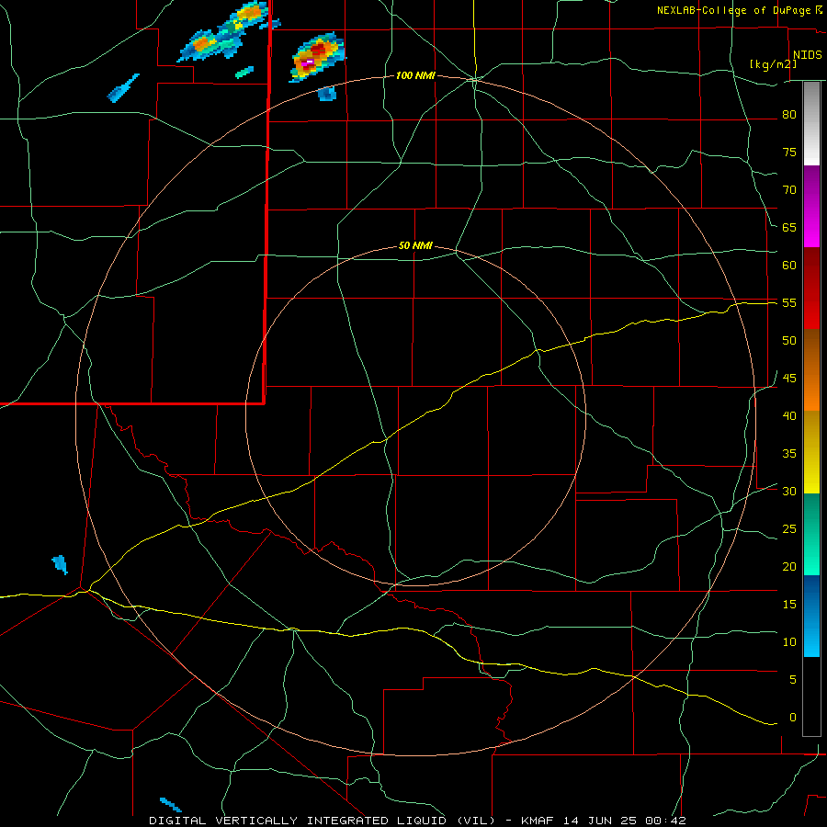Select the 20 value on the color scale

point(789,566)
